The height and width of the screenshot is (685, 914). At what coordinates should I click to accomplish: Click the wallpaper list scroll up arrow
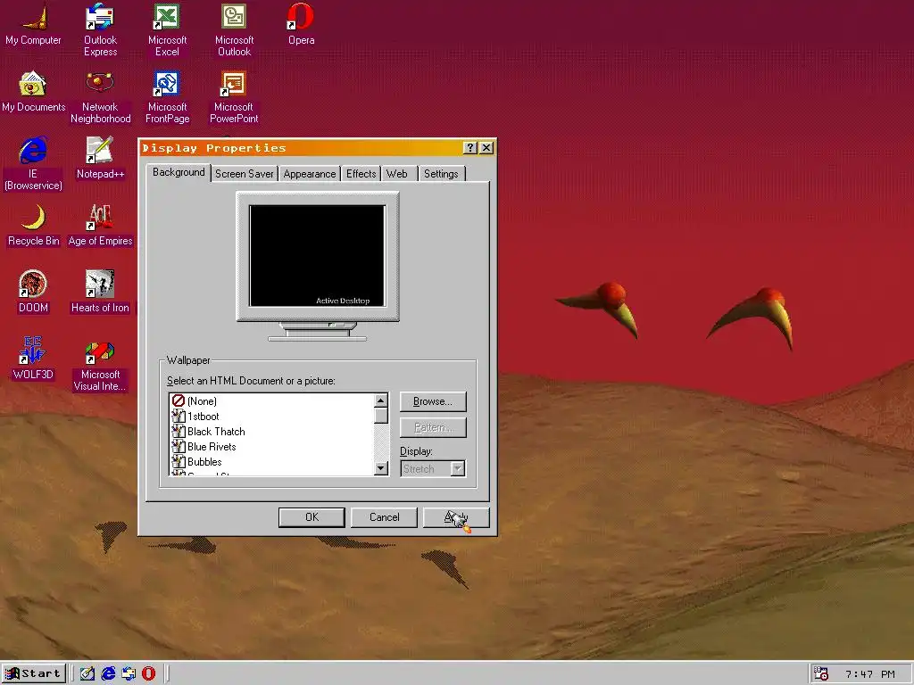click(381, 400)
